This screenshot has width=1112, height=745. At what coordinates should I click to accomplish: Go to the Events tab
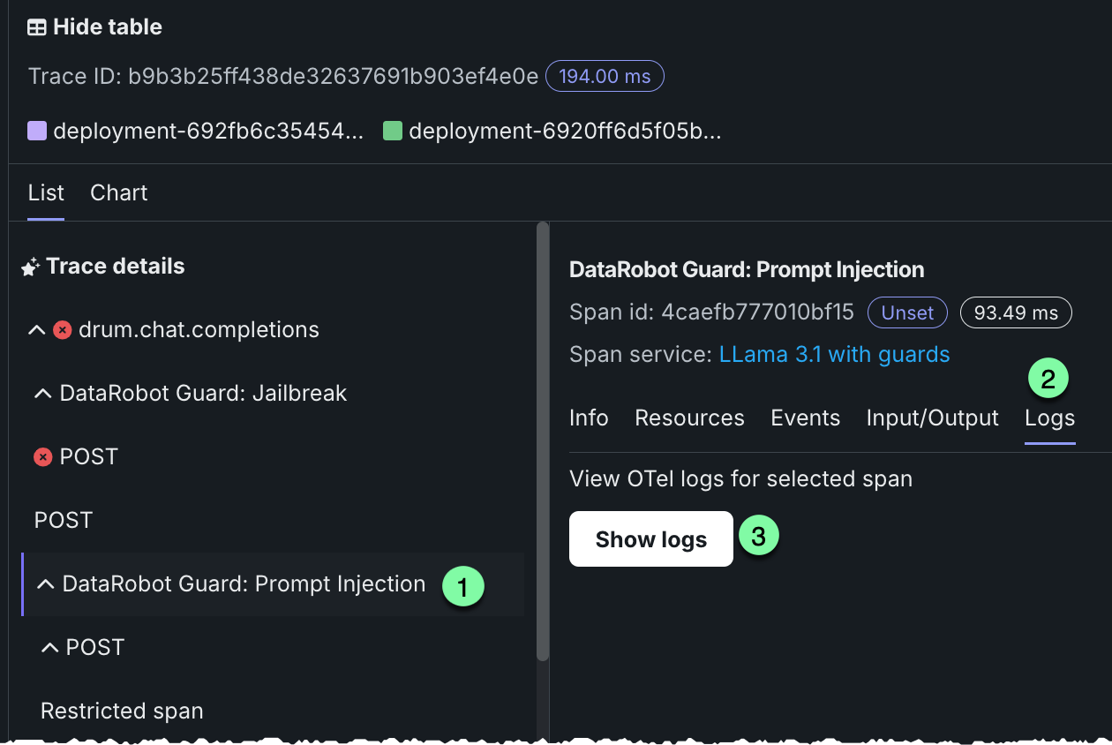point(805,418)
